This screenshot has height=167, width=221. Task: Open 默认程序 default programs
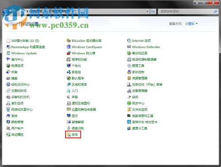point(75,78)
